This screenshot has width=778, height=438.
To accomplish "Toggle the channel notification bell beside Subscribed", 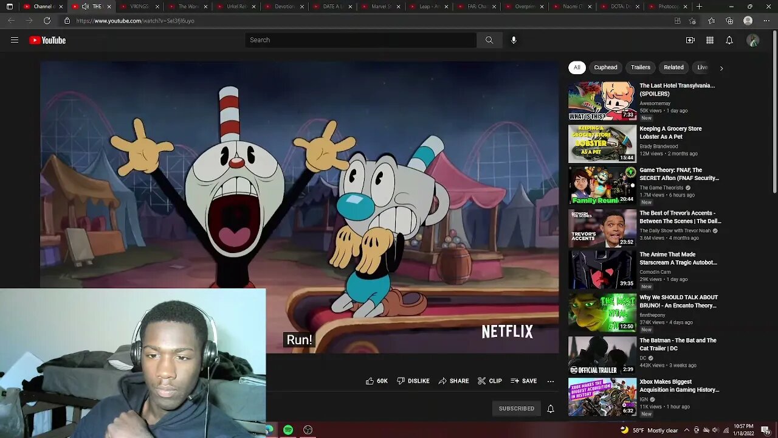I will coord(551,409).
